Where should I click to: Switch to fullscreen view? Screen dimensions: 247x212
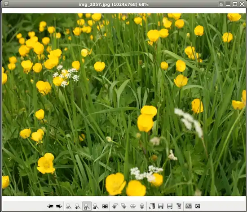point(105,206)
